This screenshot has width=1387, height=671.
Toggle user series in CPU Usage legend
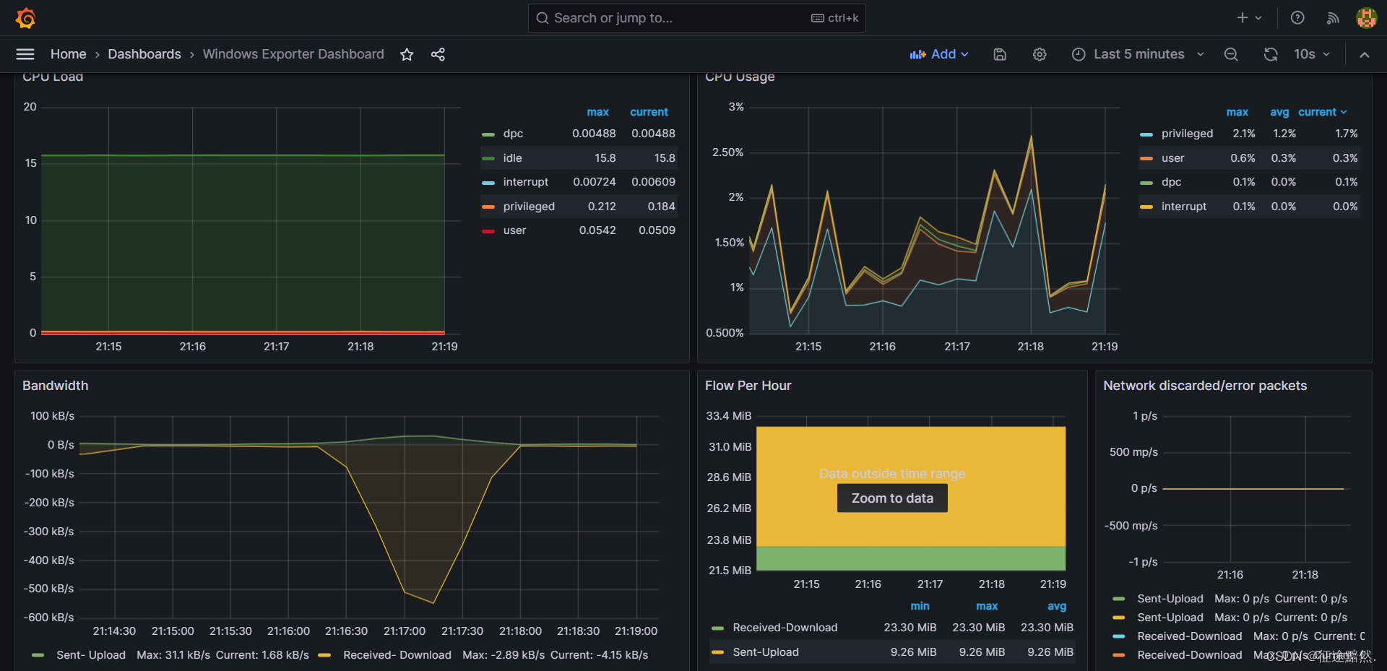pos(1172,158)
